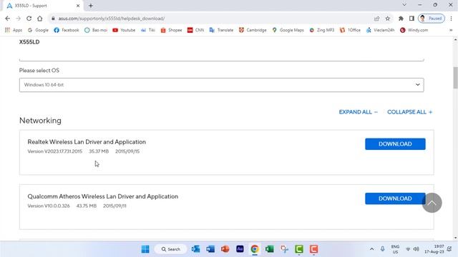Open PowerPoint from the taskbar

coord(225,249)
